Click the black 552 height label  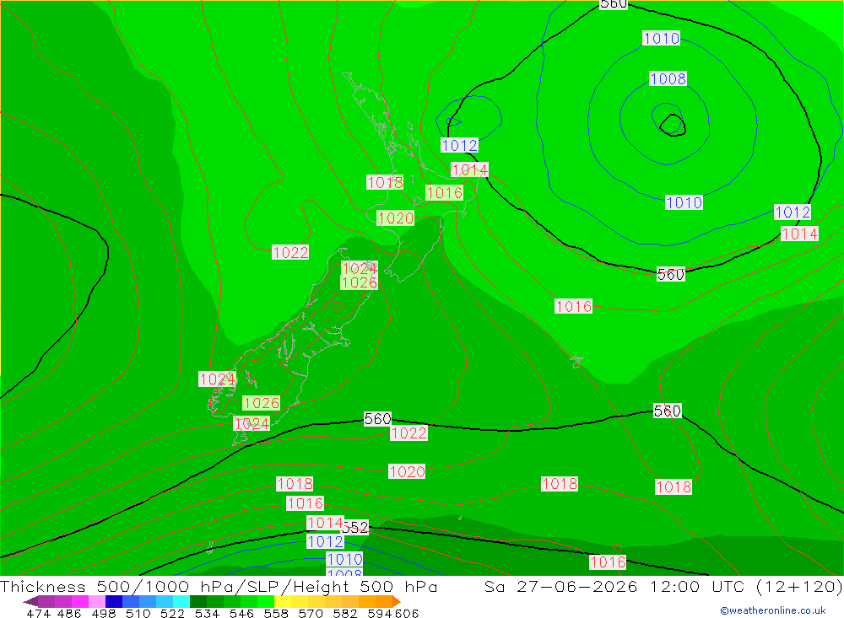click(x=356, y=528)
